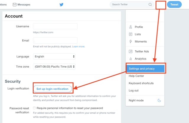Screen dimensions: 189x123
Task: Click the search magnifier icon
Action: (150, 4)
